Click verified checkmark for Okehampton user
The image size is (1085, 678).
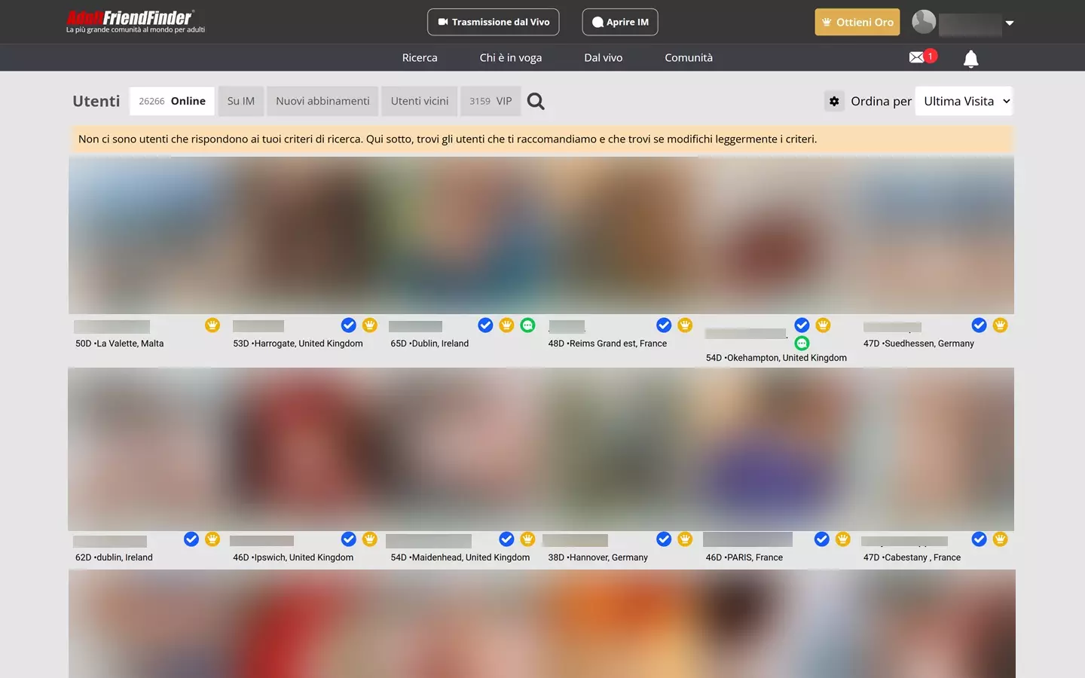click(802, 325)
